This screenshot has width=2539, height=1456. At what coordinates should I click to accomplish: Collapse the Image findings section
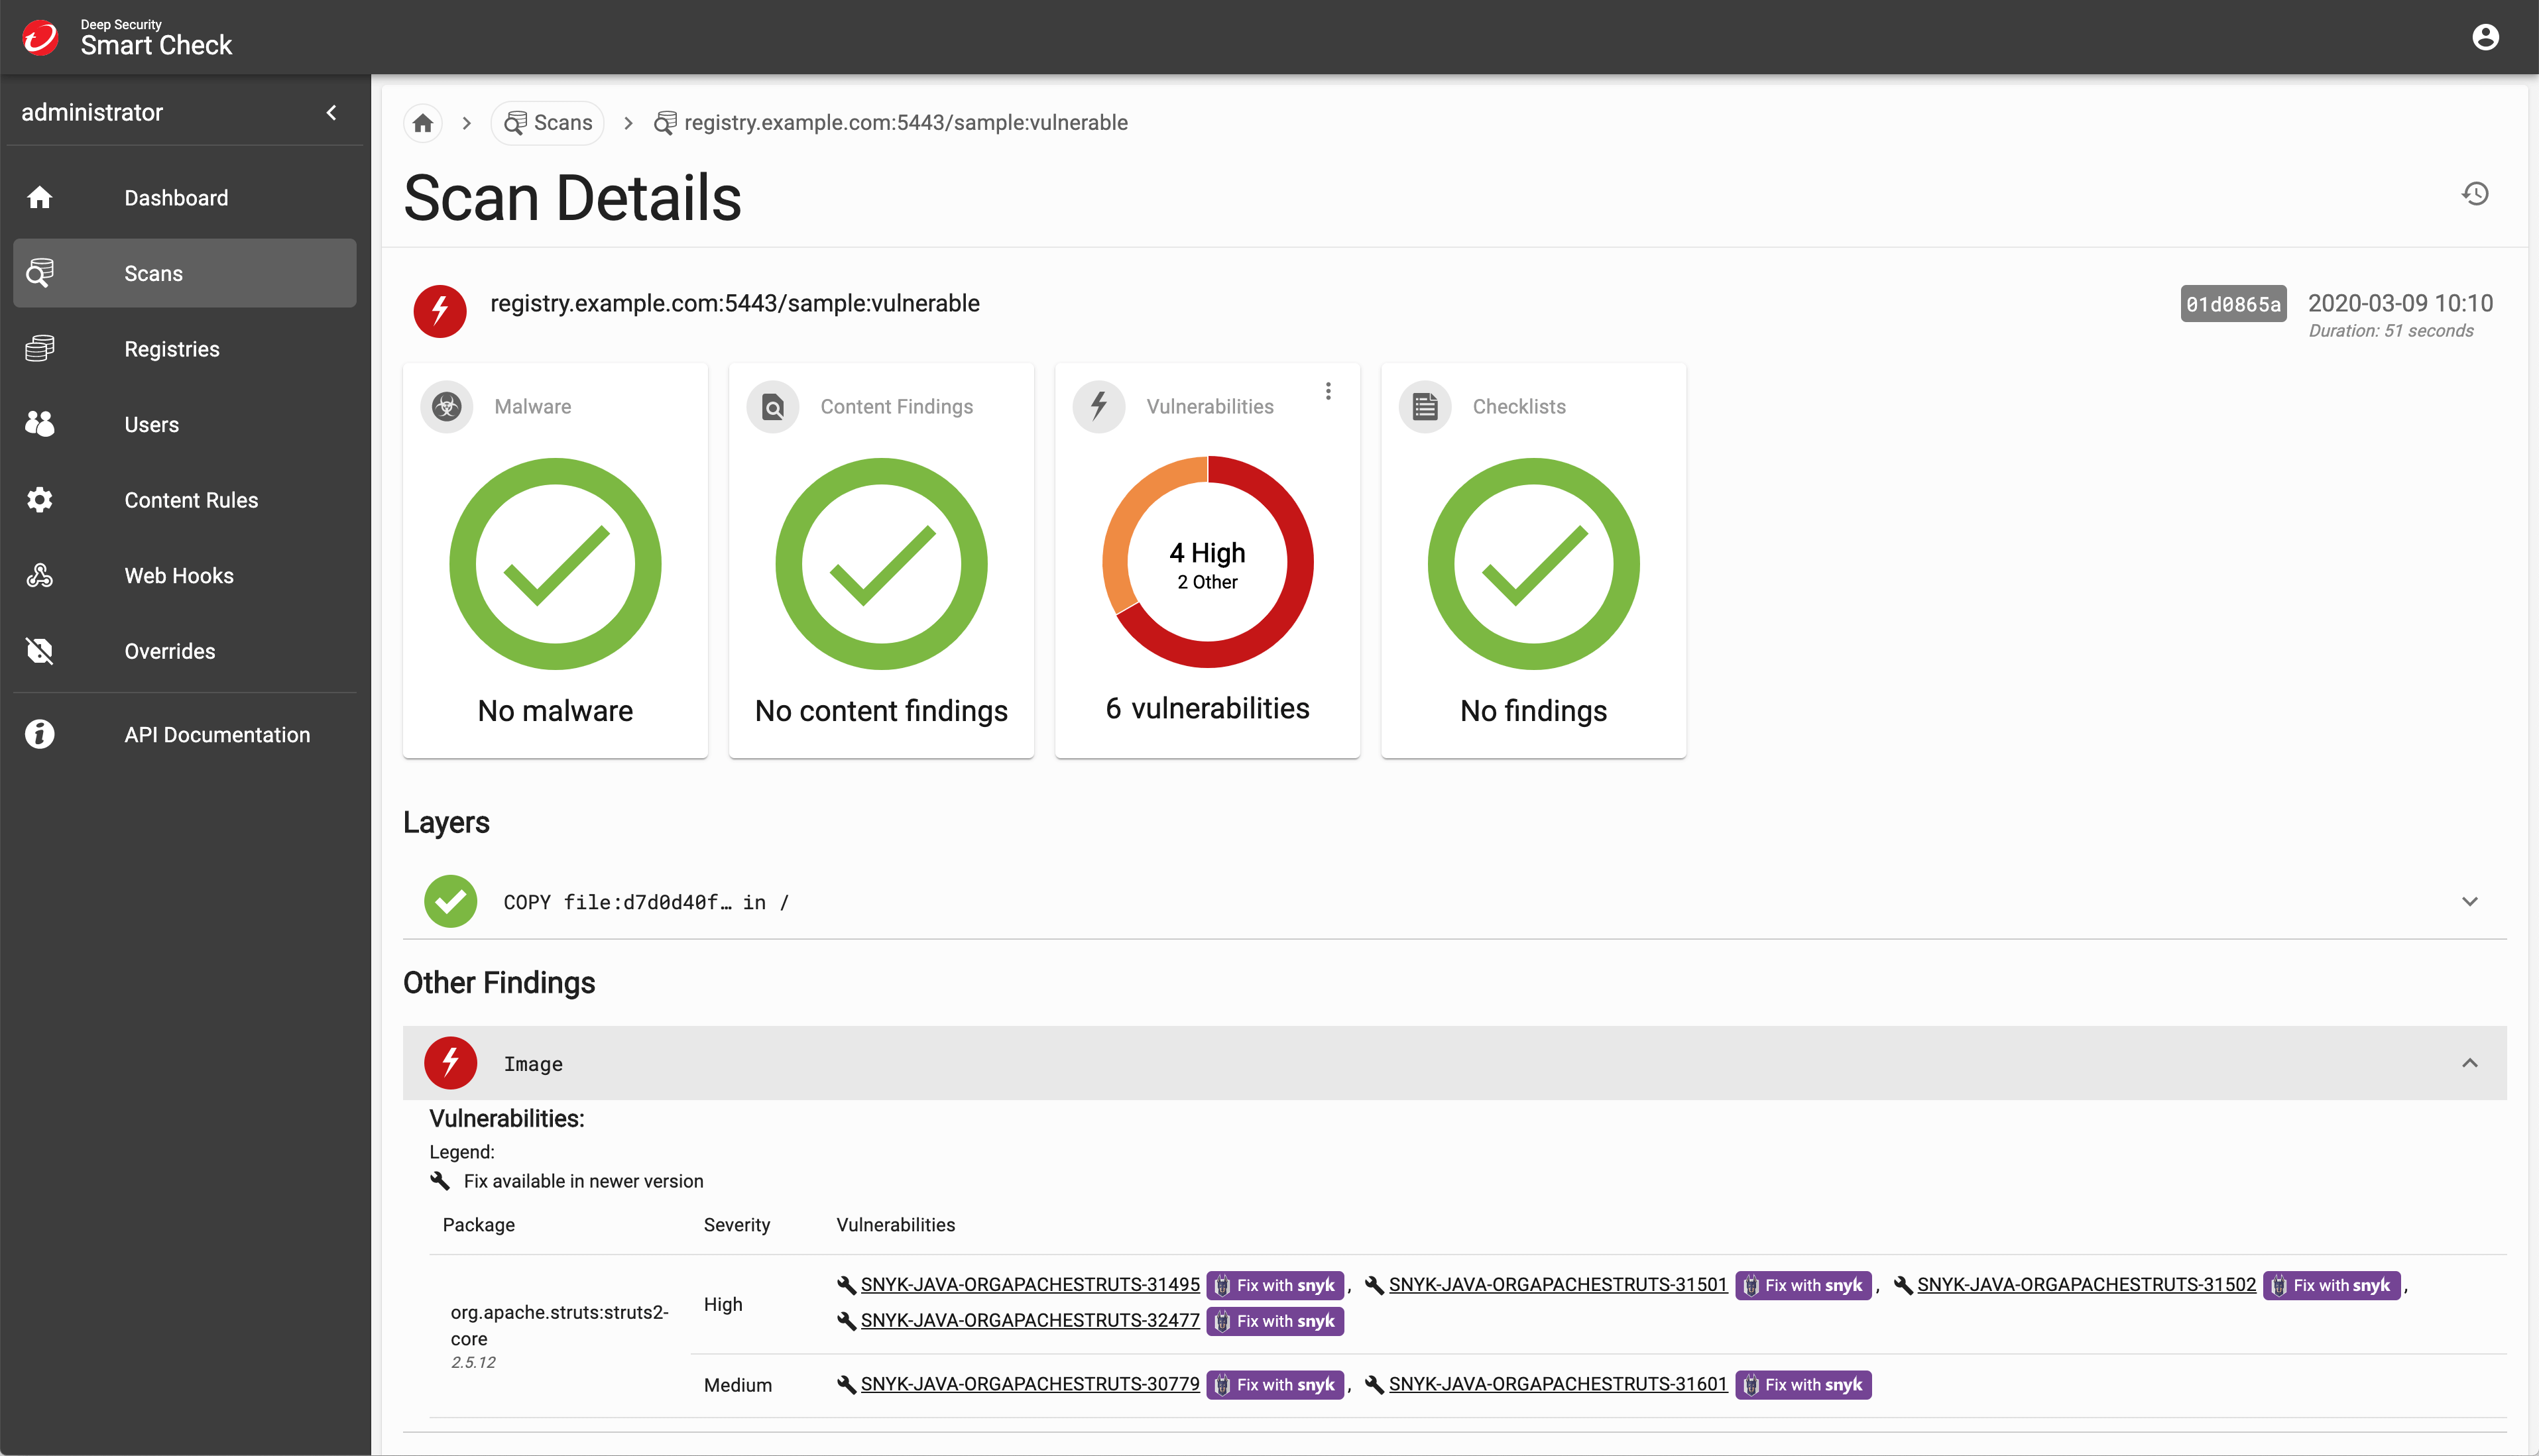tap(2469, 1063)
